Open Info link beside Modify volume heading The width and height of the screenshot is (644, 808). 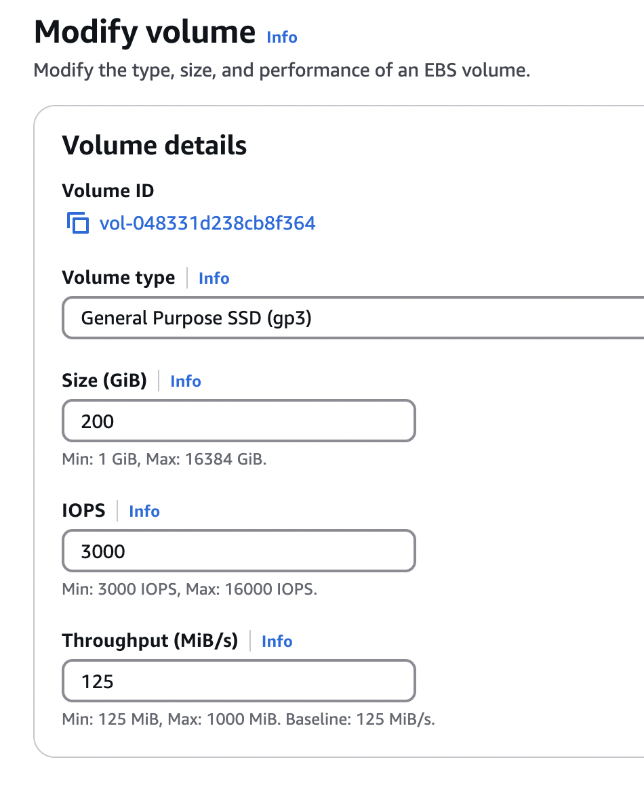282,37
